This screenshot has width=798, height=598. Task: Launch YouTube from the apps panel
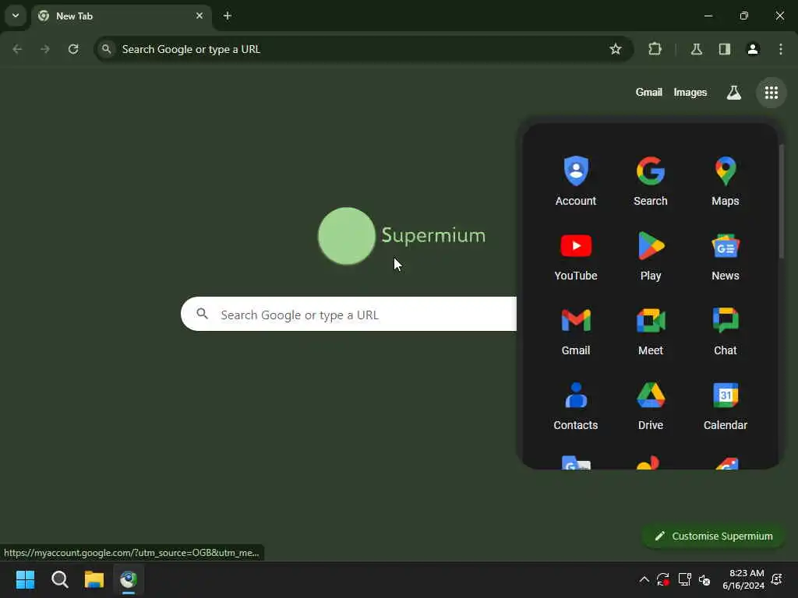click(576, 255)
